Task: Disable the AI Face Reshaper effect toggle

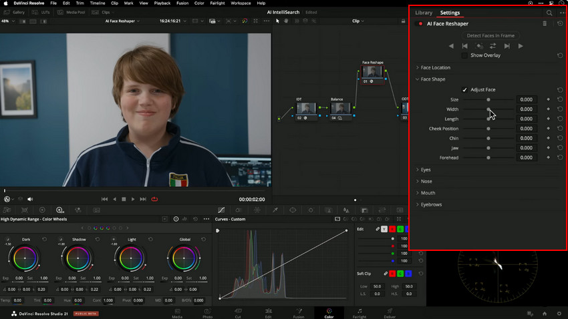Action: [x=420, y=24]
